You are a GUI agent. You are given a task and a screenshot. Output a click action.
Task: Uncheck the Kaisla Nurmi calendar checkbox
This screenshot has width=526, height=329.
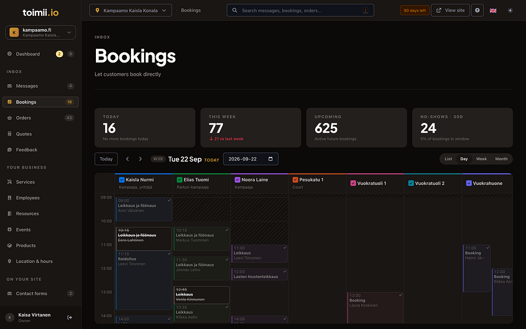pyautogui.click(x=122, y=180)
